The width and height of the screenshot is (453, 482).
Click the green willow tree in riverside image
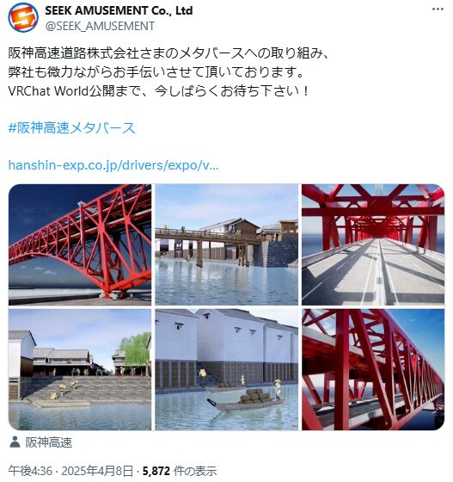click(x=135, y=351)
